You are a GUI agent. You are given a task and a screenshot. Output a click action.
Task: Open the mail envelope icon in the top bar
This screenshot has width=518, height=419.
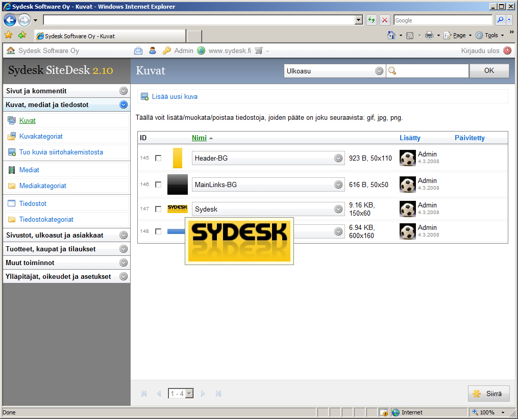click(x=138, y=50)
